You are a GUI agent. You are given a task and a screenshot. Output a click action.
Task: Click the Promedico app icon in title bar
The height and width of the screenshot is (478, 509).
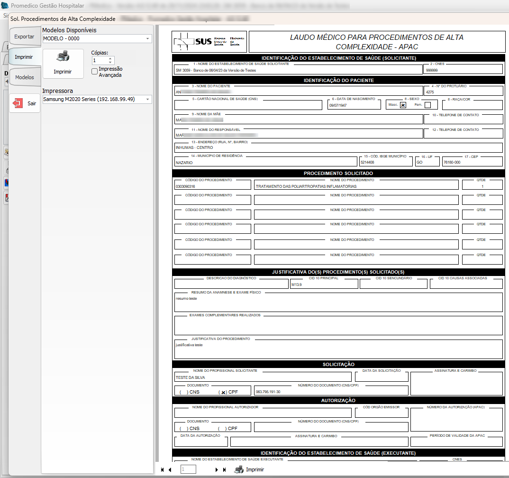pyautogui.click(x=5, y=6)
